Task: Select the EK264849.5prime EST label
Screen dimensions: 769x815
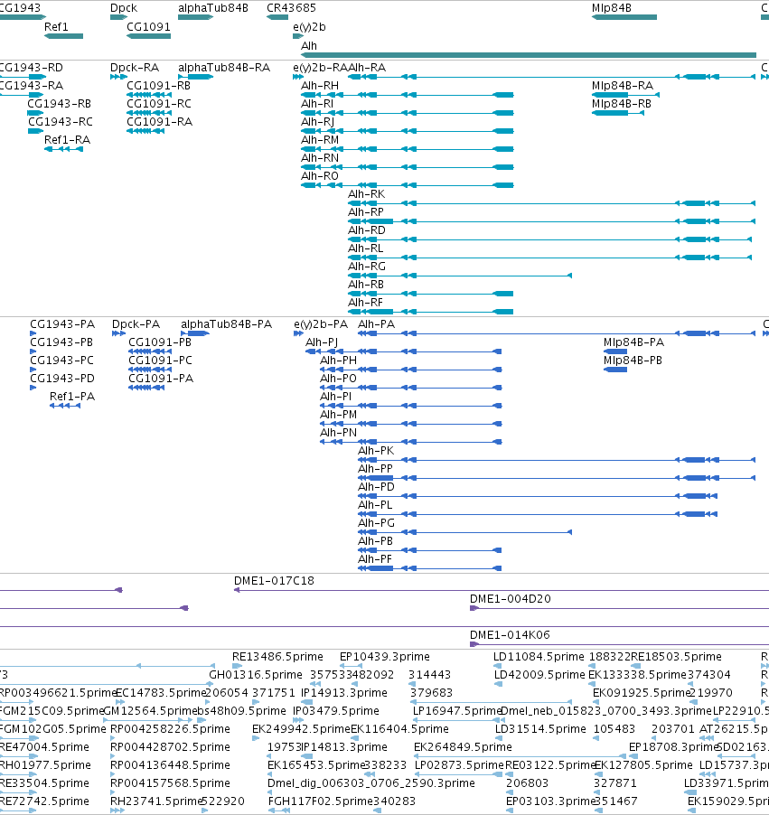Action: pyautogui.click(x=464, y=747)
